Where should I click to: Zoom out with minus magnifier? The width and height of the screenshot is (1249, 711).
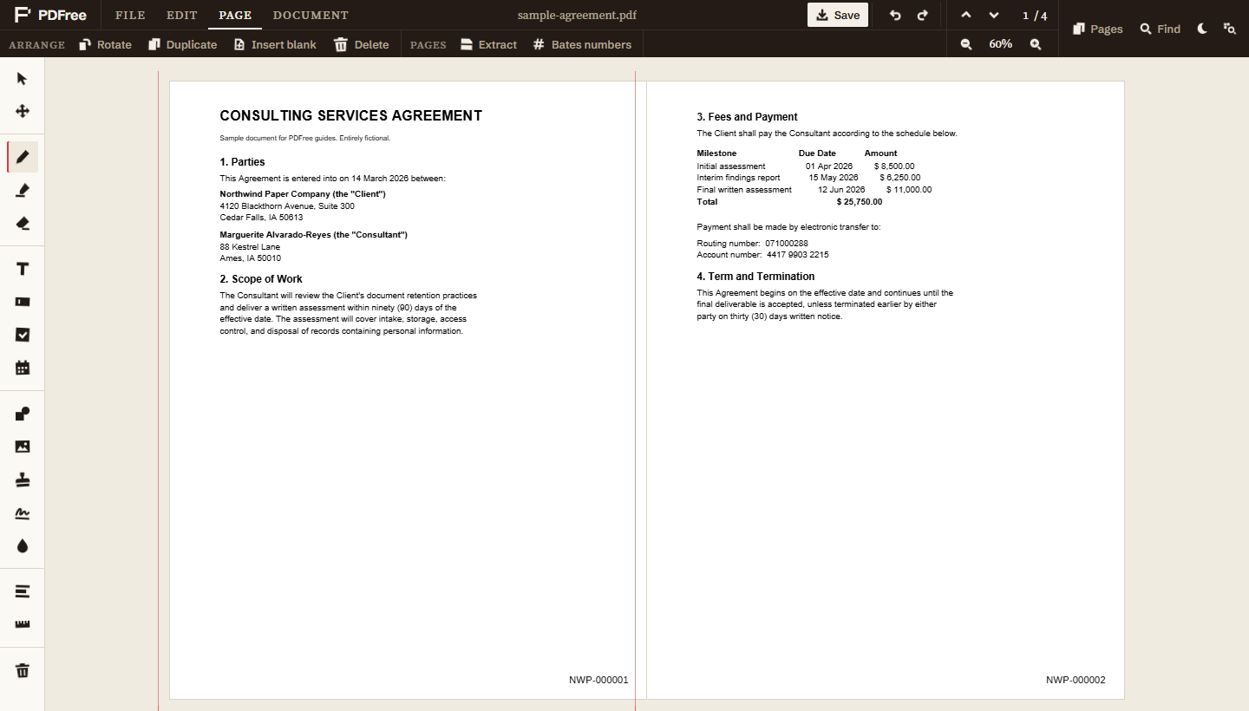[x=966, y=44]
